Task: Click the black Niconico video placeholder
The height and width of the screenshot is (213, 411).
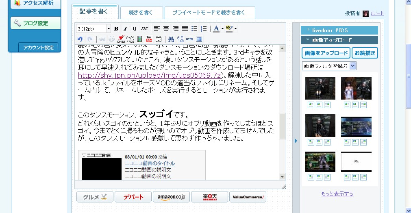Action: tap(102, 169)
